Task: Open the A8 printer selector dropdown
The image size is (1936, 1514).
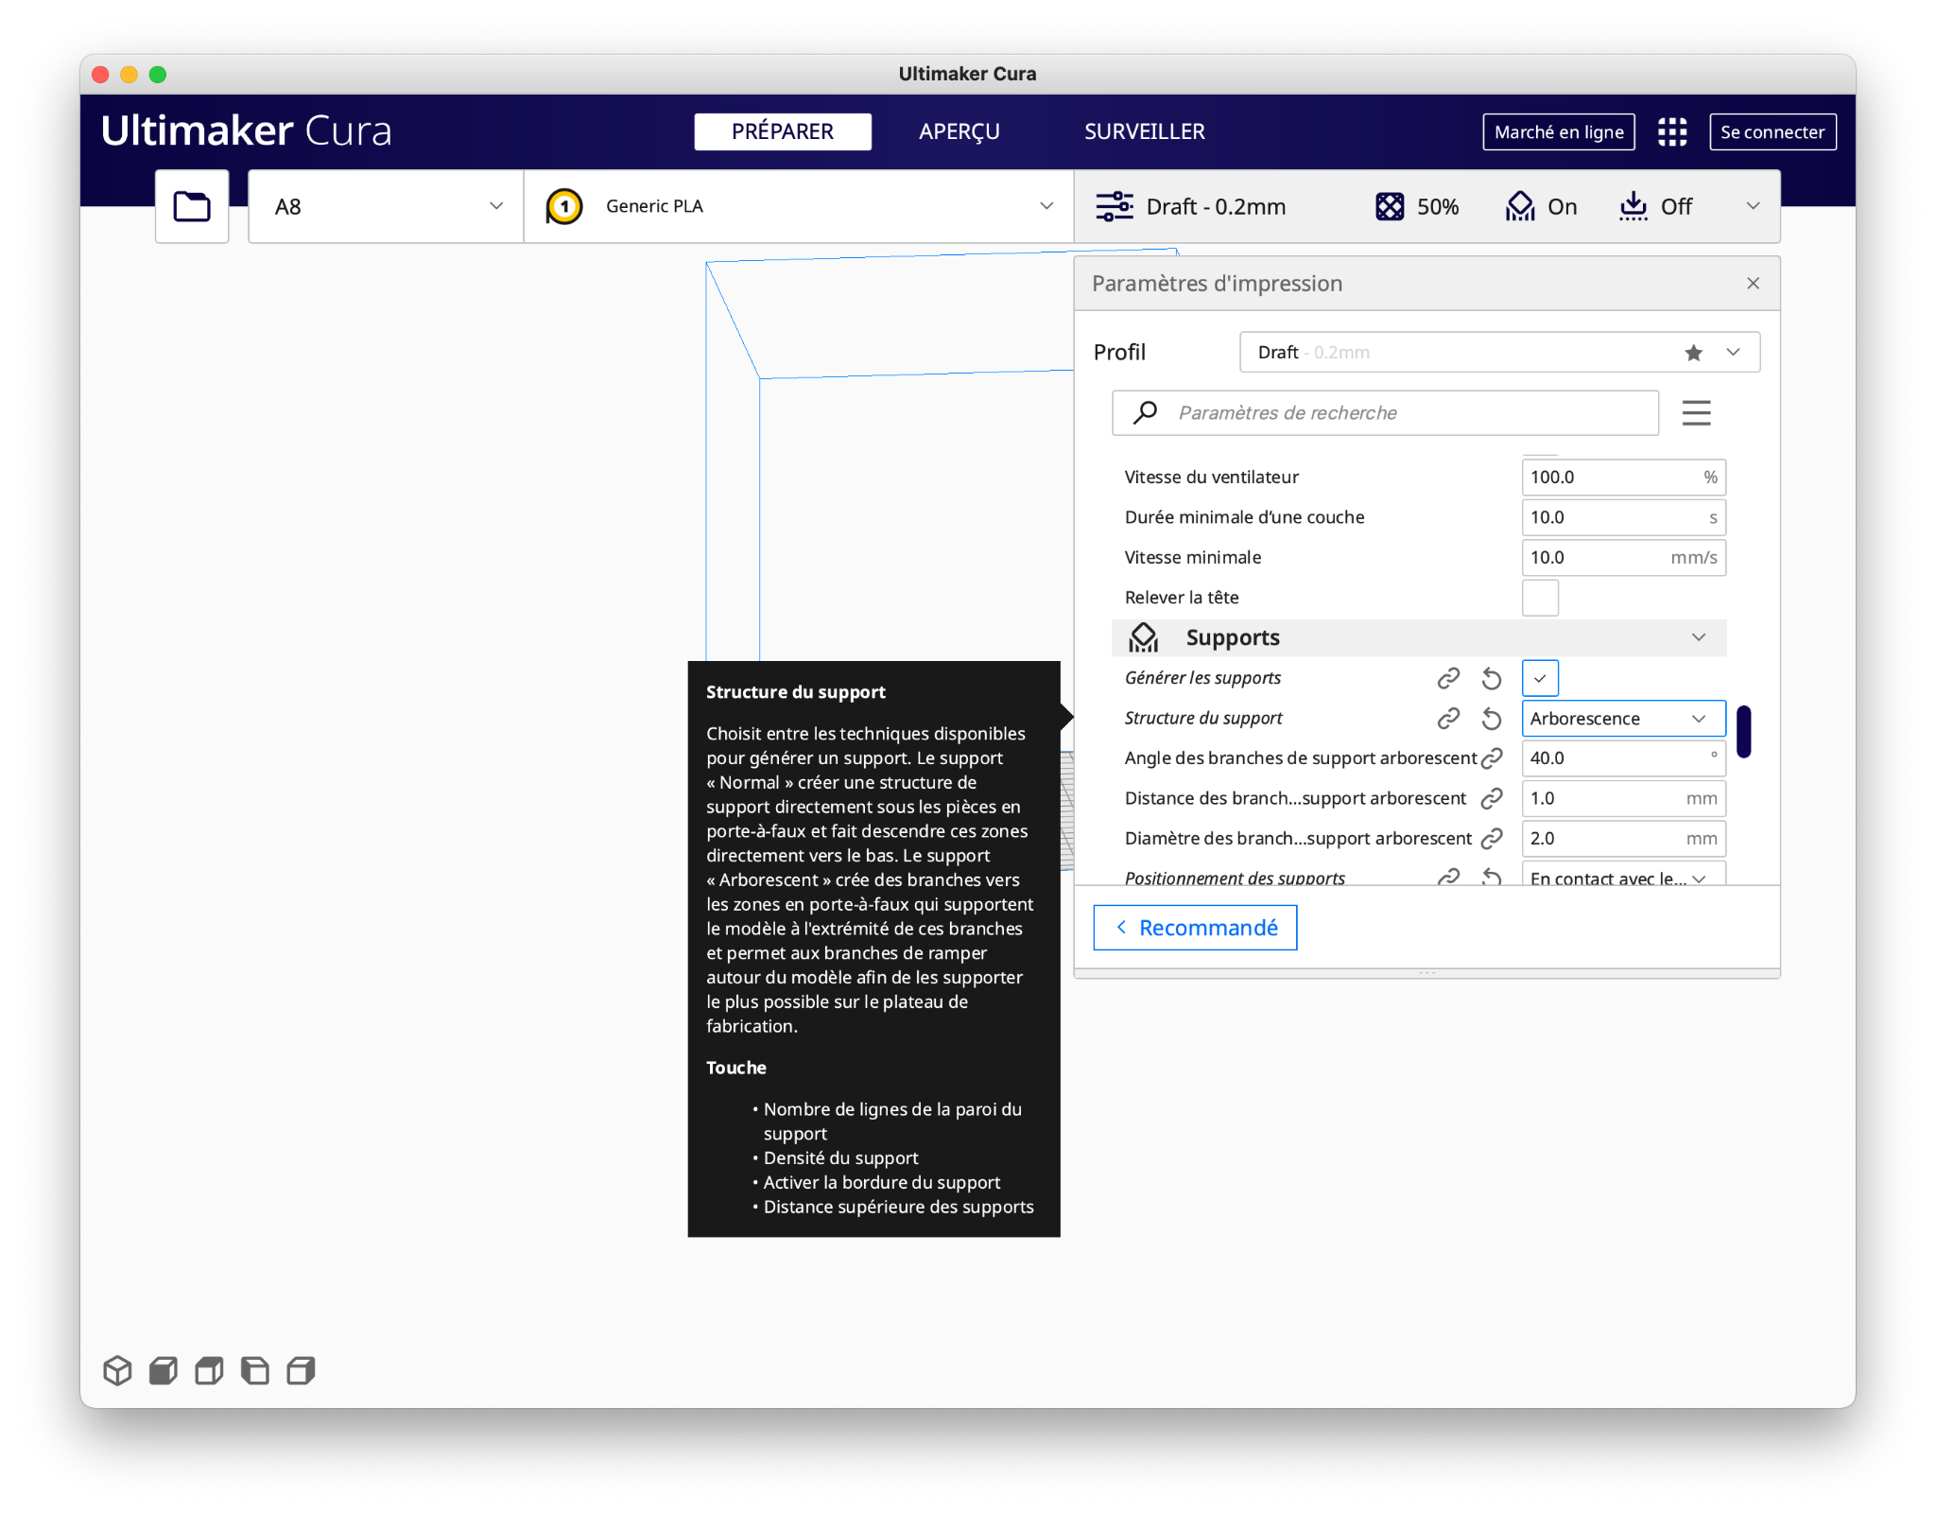Action: (386, 206)
